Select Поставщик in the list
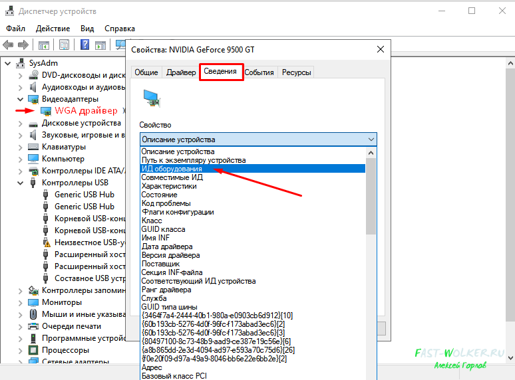 [x=253, y=264]
